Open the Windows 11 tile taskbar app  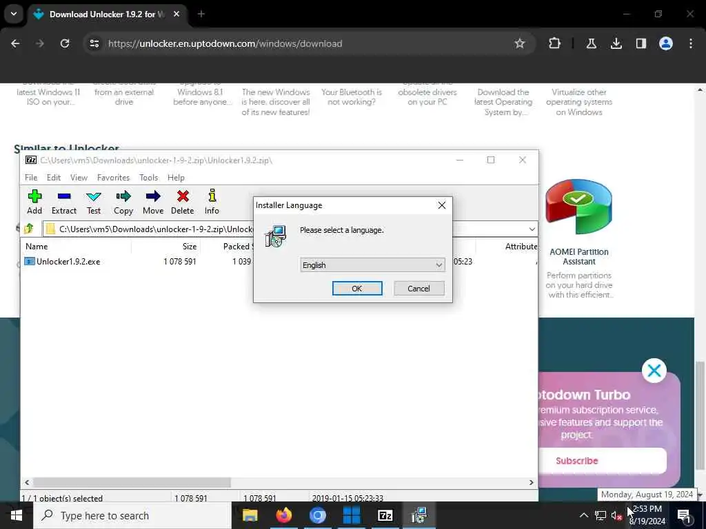point(351,515)
